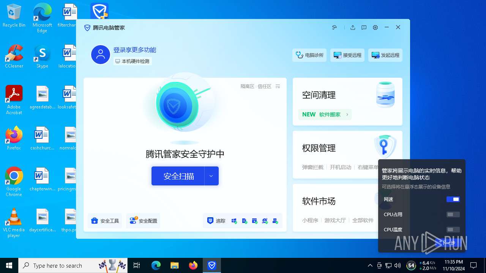Open the 权限管理 permission management card
Screen dimensions: 486x273
[x=347, y=155]
